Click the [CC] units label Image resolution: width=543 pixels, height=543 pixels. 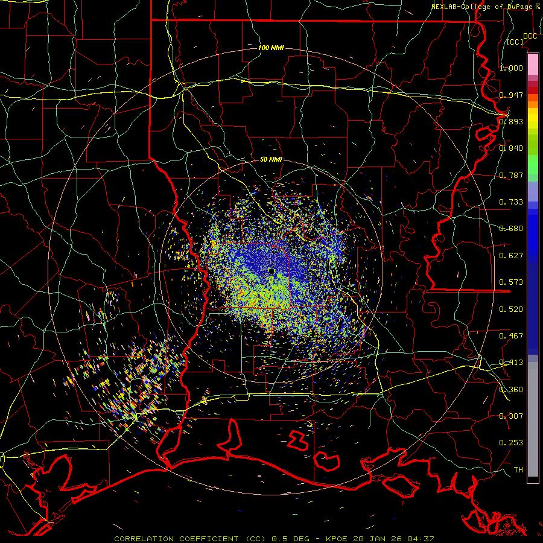click(515, 42)
